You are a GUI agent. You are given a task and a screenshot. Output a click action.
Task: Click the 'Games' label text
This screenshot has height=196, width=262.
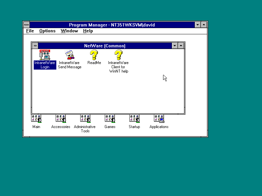point(110,127)
